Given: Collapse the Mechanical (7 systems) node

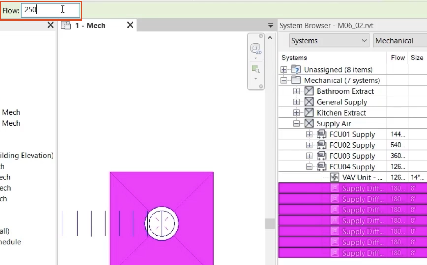Looking at the screenshot, I should [x=283, y=80].
